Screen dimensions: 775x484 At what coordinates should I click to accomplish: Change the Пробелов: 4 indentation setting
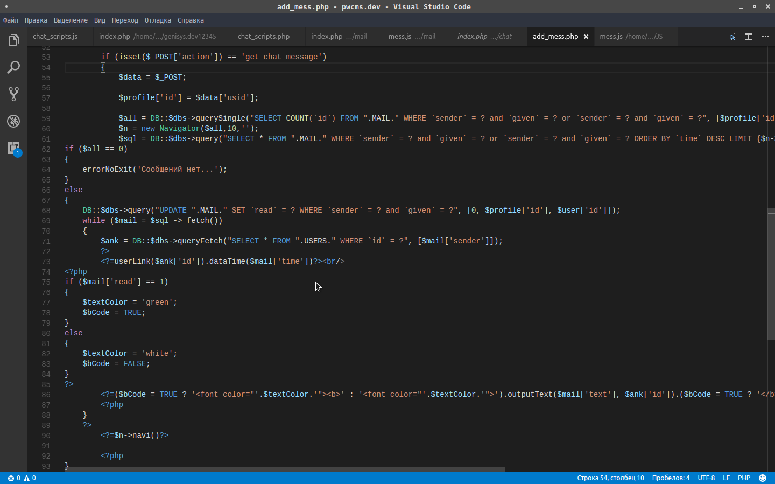click(x=671, y=478)
